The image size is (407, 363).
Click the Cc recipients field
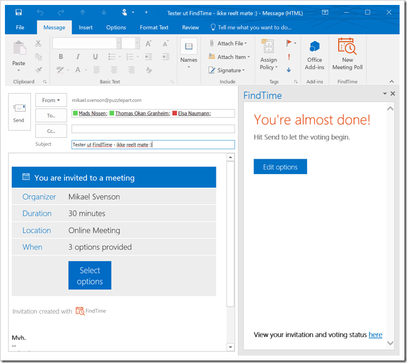click(153, 129)
